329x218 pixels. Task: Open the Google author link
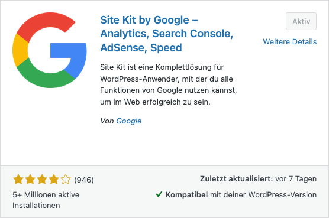pos(129,121)
